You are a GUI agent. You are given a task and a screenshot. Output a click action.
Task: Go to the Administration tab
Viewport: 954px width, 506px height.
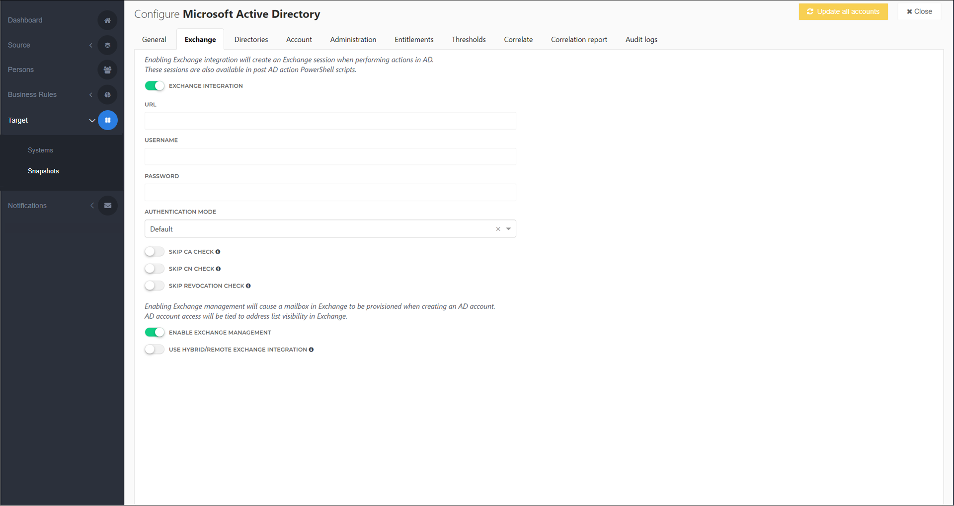353,40
